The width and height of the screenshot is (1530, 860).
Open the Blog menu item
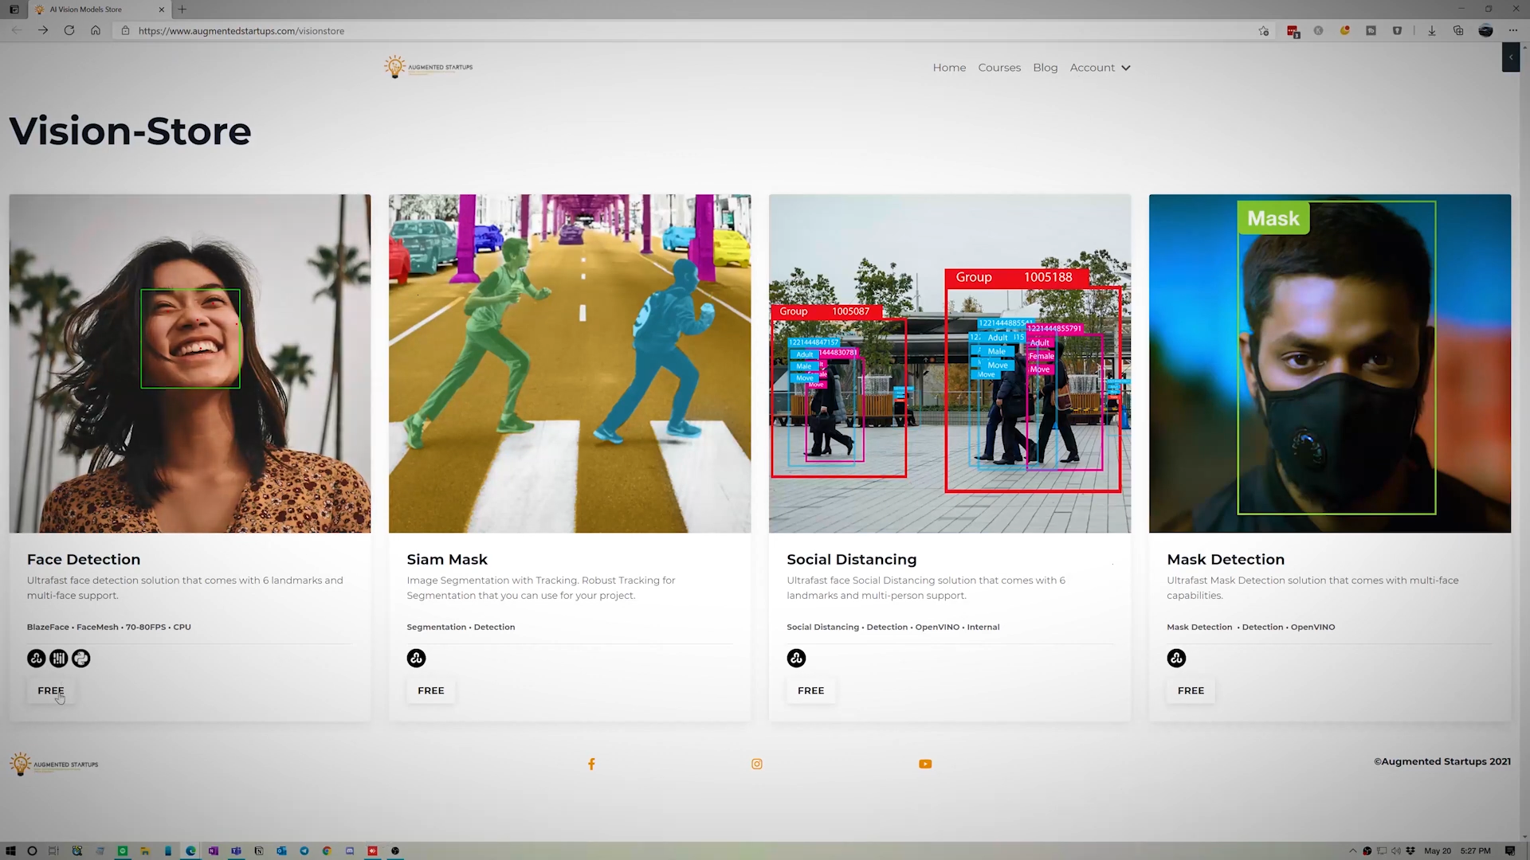click(1045, 68)
